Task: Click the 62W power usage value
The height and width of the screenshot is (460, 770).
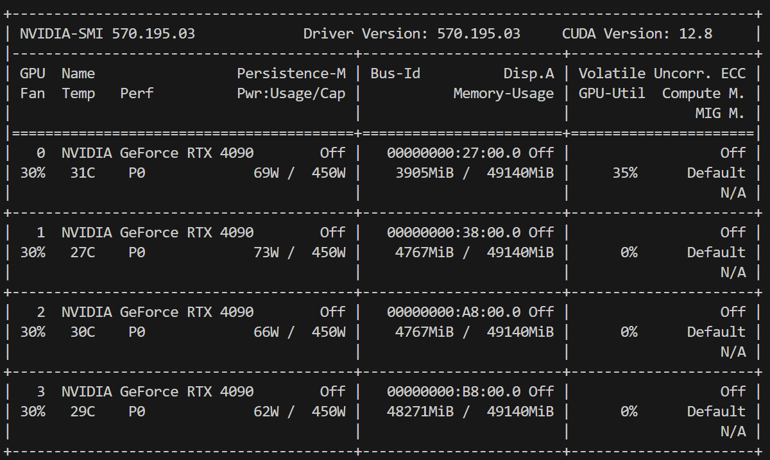Action: click(266, 412)
